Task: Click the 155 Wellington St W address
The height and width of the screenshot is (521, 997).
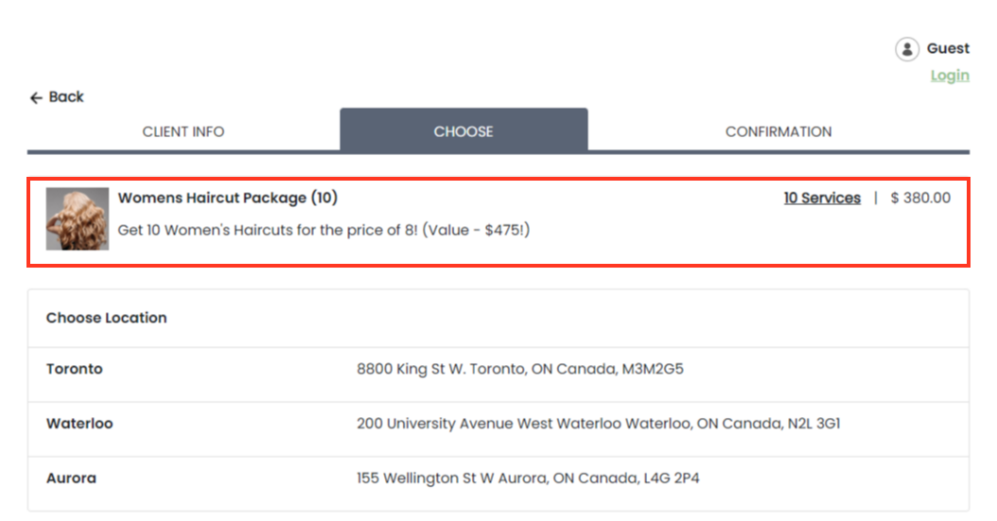Action: point(528,478)
